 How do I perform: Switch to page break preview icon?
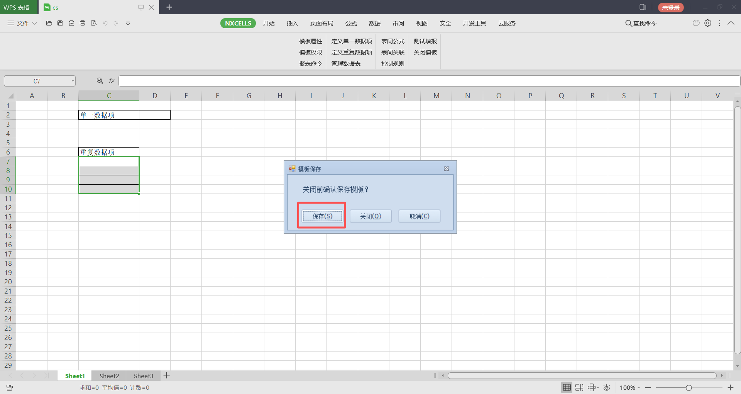579,387
